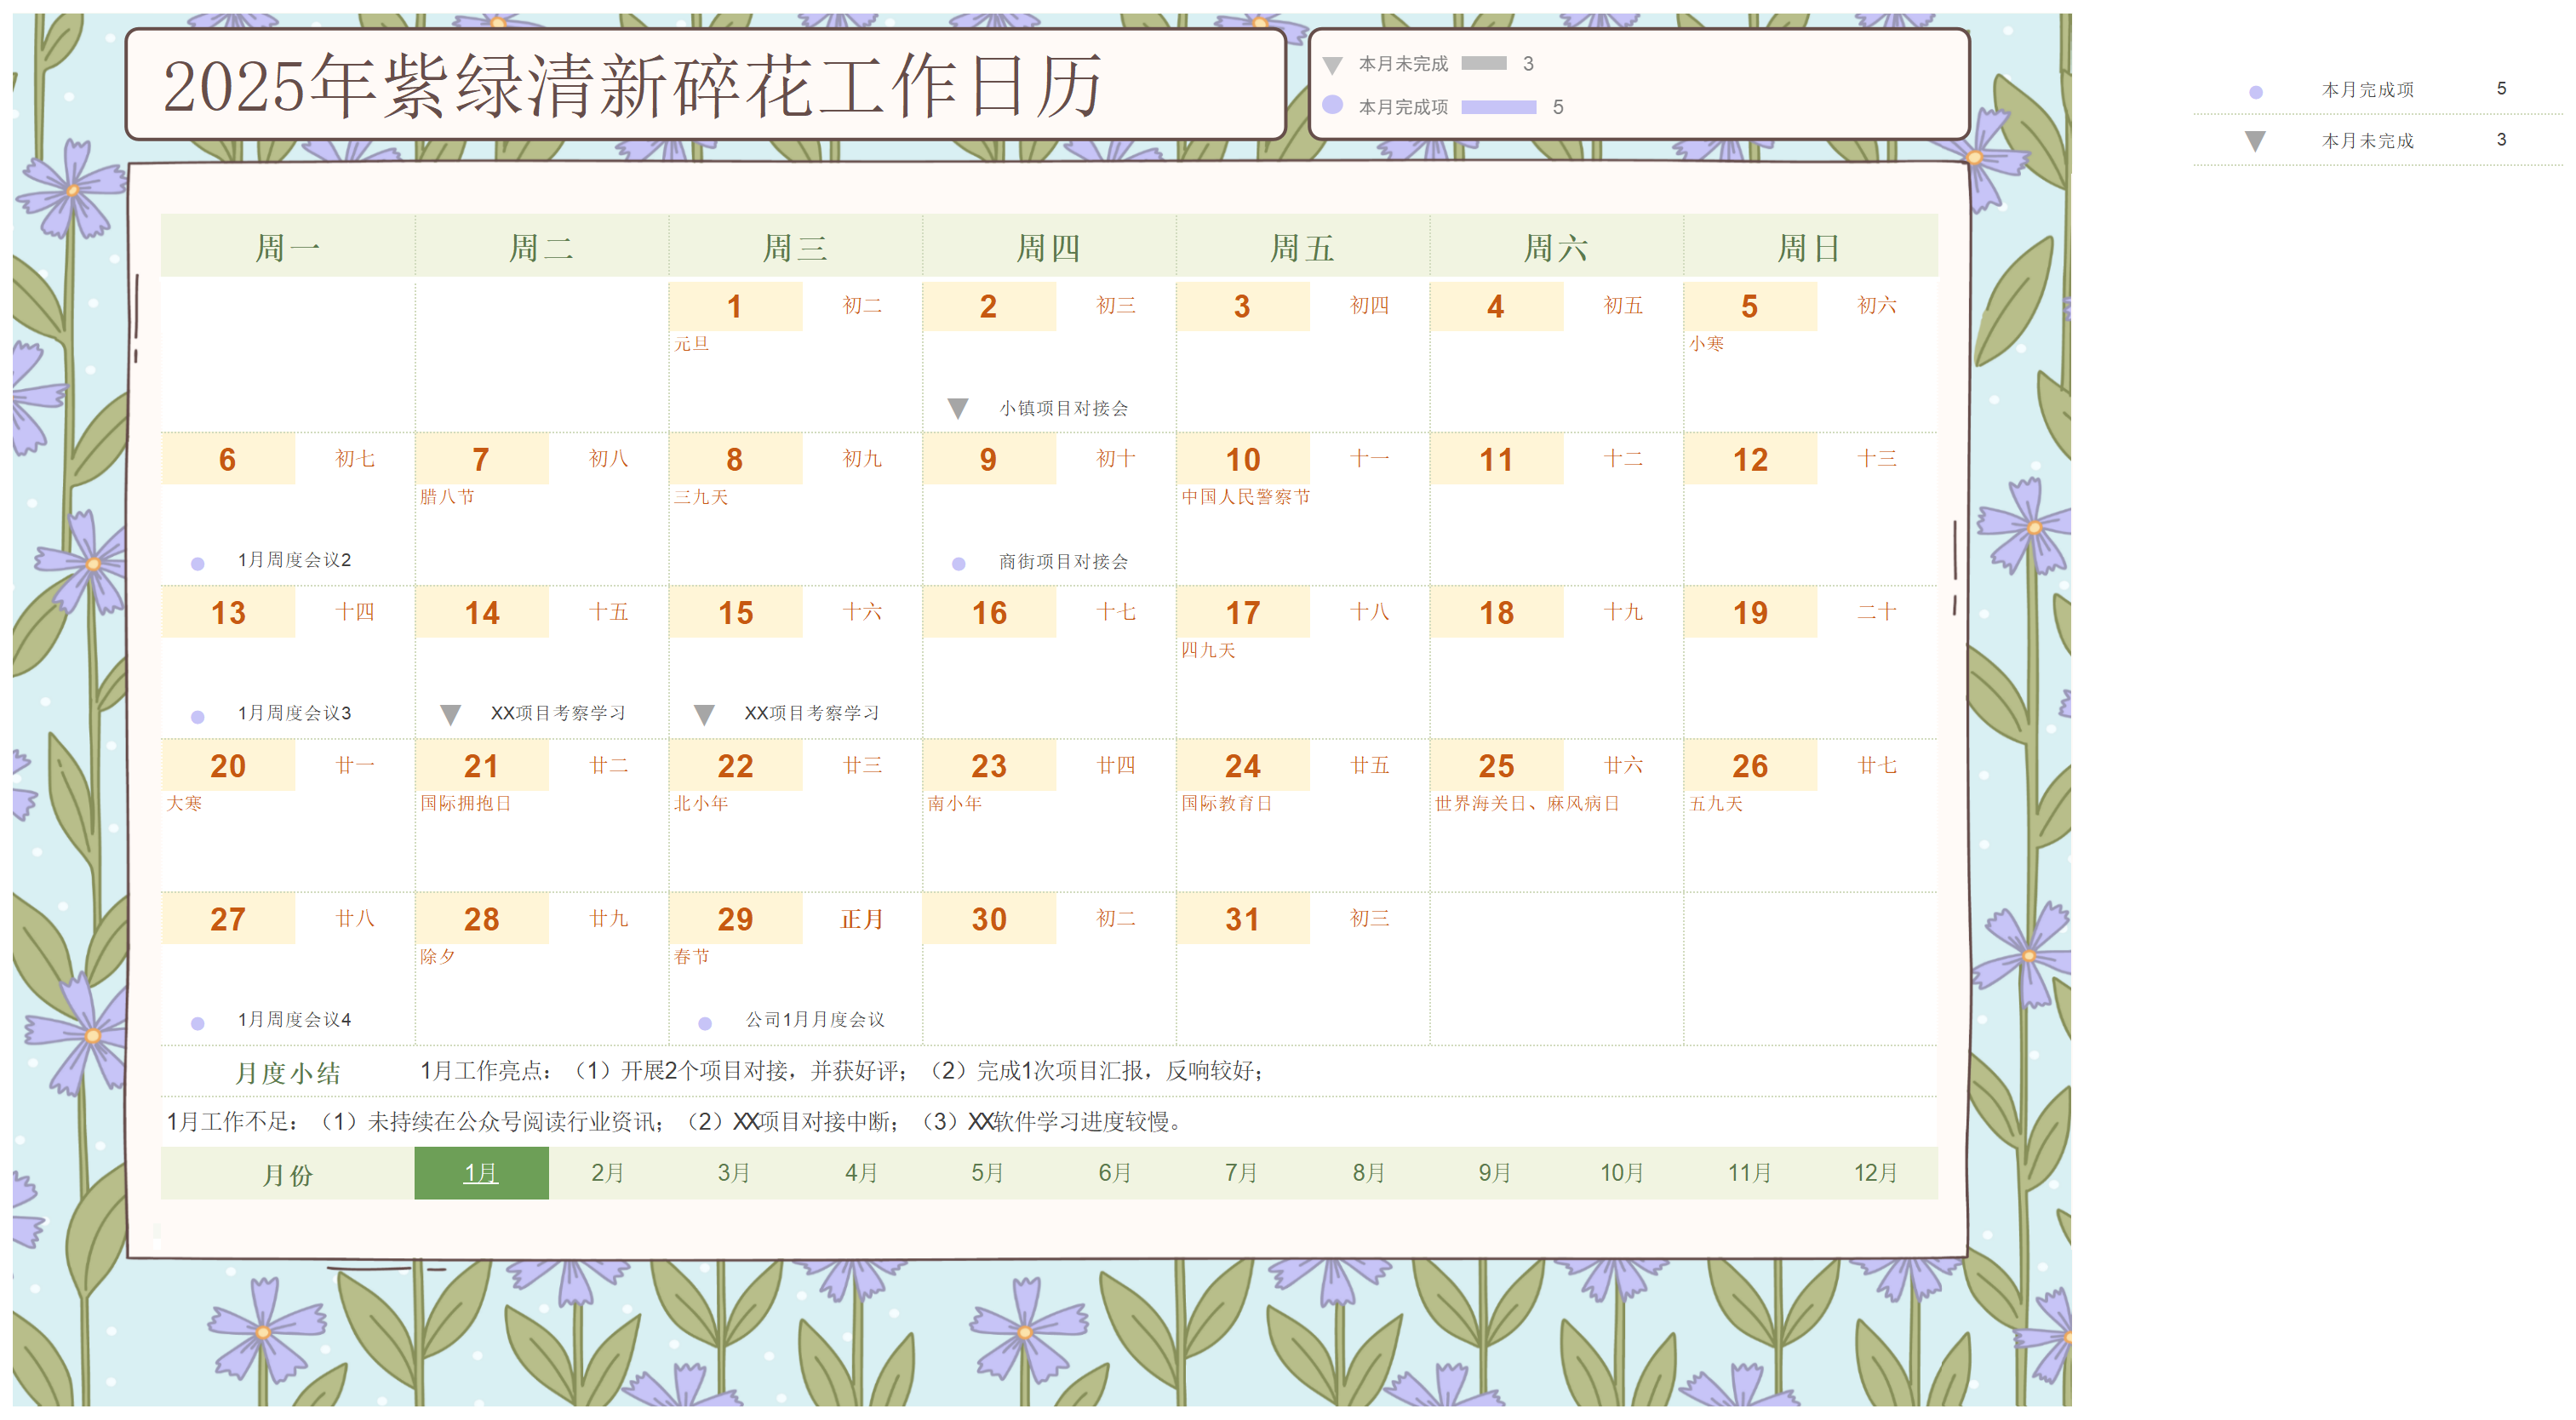Click the 大寒 label under day 20
Screen dimensions: 2576x1420
pos(184,803)
